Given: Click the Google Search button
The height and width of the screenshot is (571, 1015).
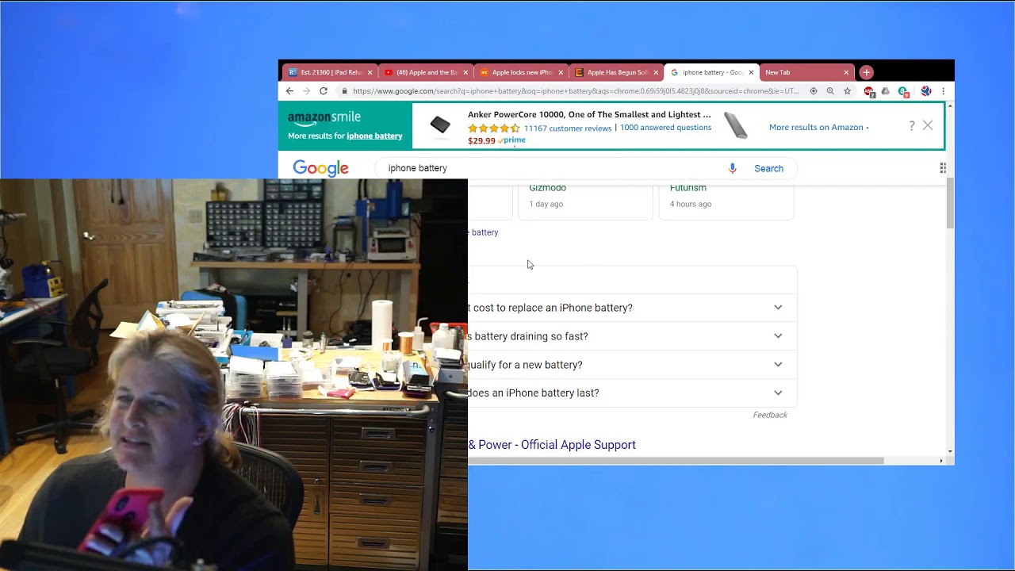Looking at the screenshot, I should click(768, 168).
